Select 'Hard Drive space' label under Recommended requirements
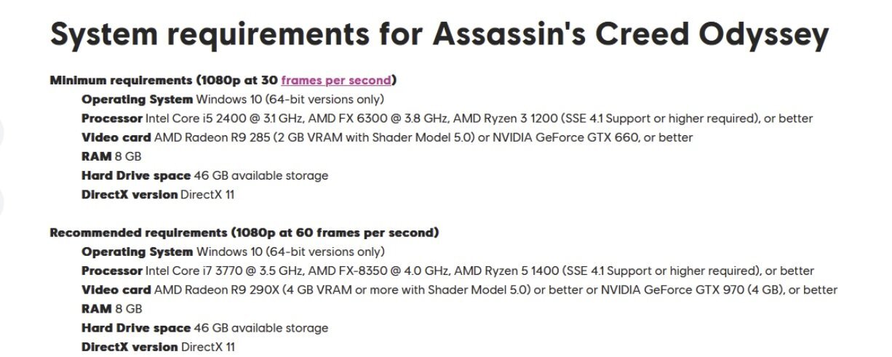Image resolution: width=892 pixels, height=357 pixels. point(136,328)
